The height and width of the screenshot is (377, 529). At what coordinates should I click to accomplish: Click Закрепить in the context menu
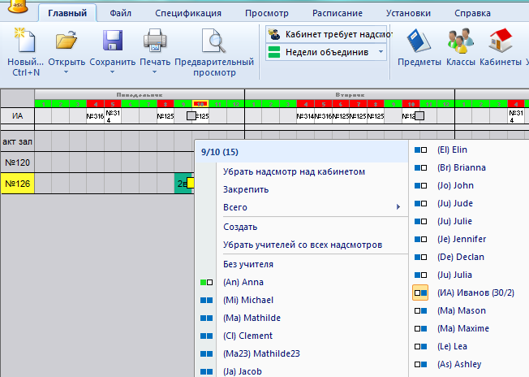point(245,189)
